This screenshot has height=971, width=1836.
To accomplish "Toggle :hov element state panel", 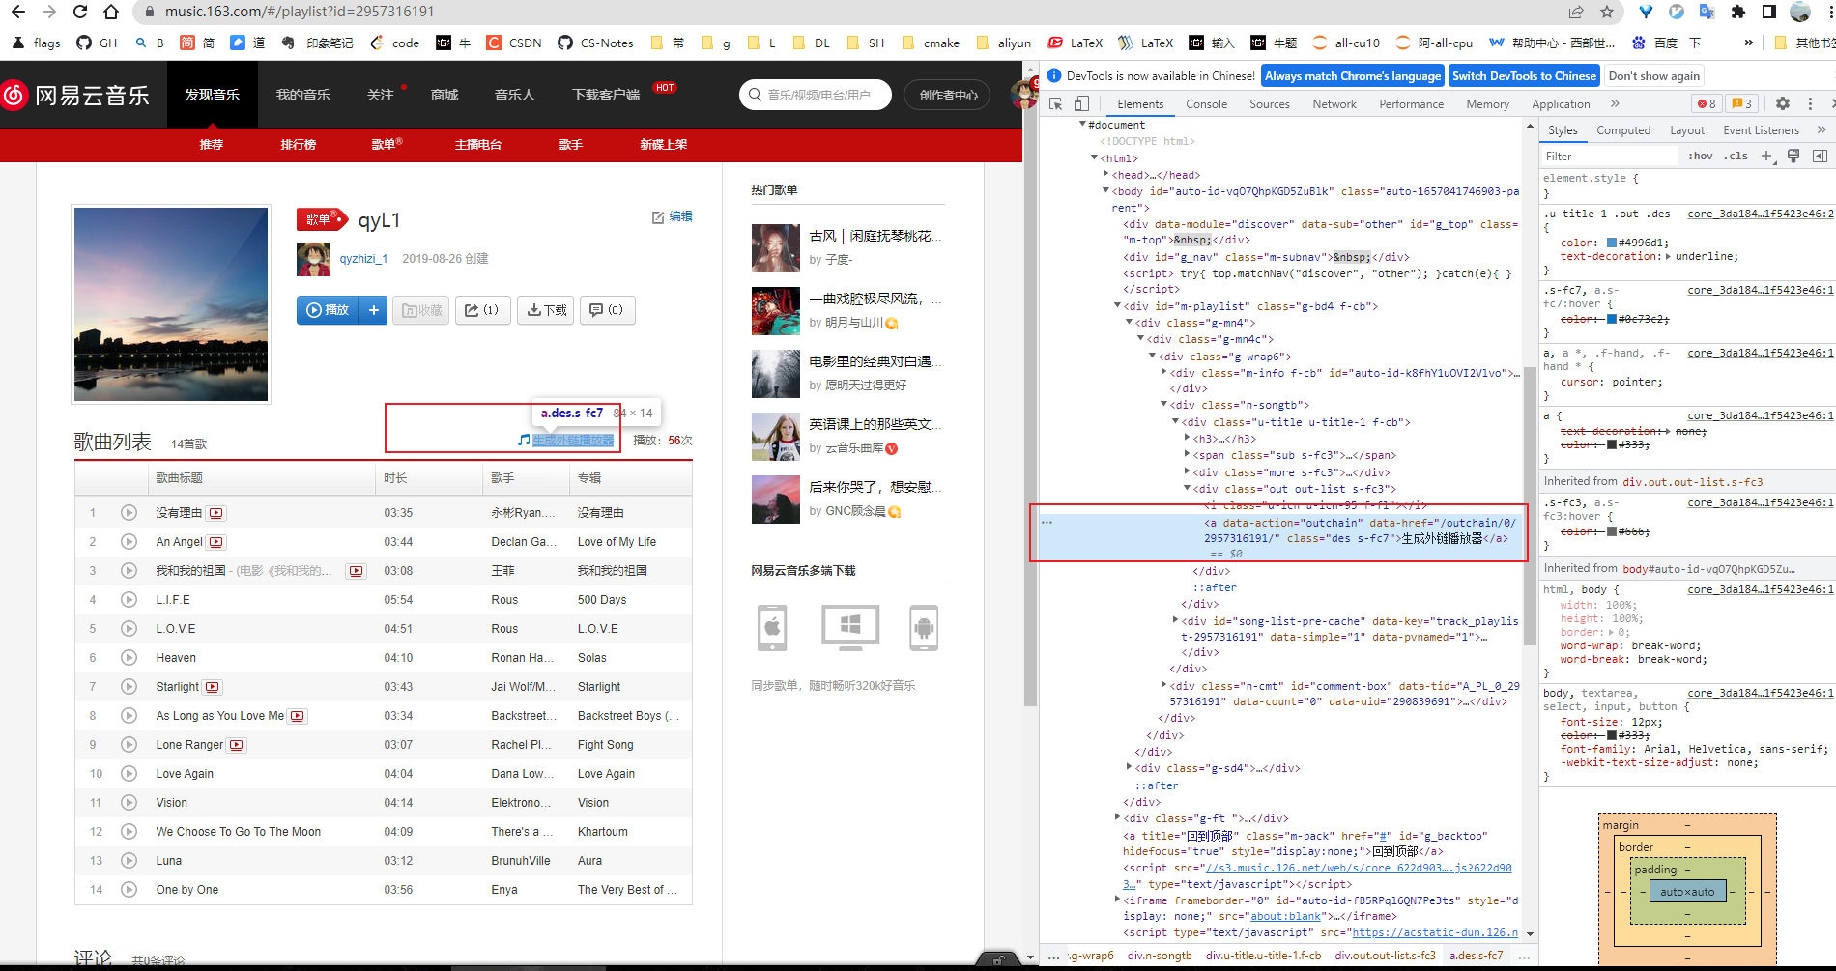I will pos(1701,156).
